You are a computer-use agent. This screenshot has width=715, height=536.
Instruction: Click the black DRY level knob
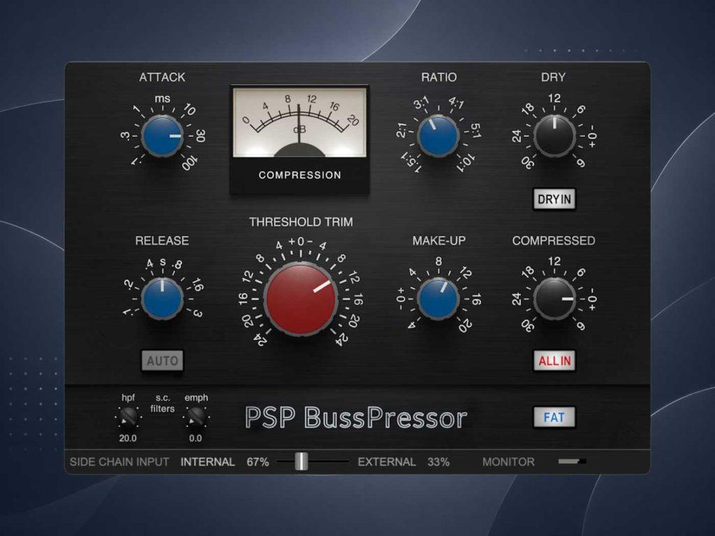554,136
